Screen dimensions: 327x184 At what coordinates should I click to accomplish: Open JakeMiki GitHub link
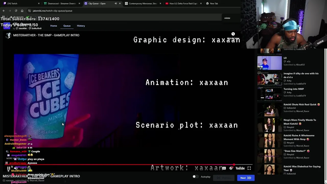21,28
